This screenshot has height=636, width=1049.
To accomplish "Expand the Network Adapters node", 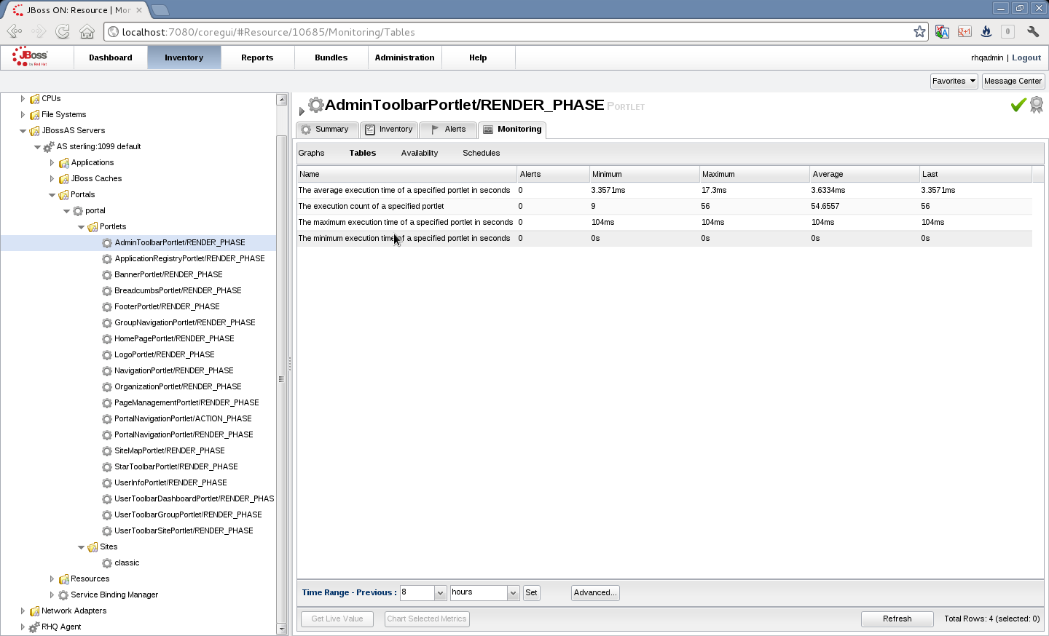I will pos(23,611).
